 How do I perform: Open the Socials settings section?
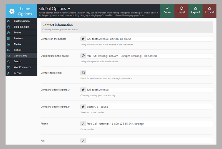click(x=18, y=50)
